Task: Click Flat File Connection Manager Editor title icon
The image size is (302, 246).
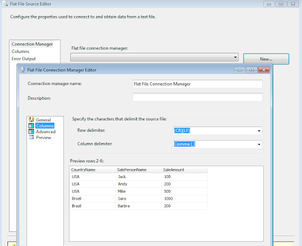Action: click(23, 70)
